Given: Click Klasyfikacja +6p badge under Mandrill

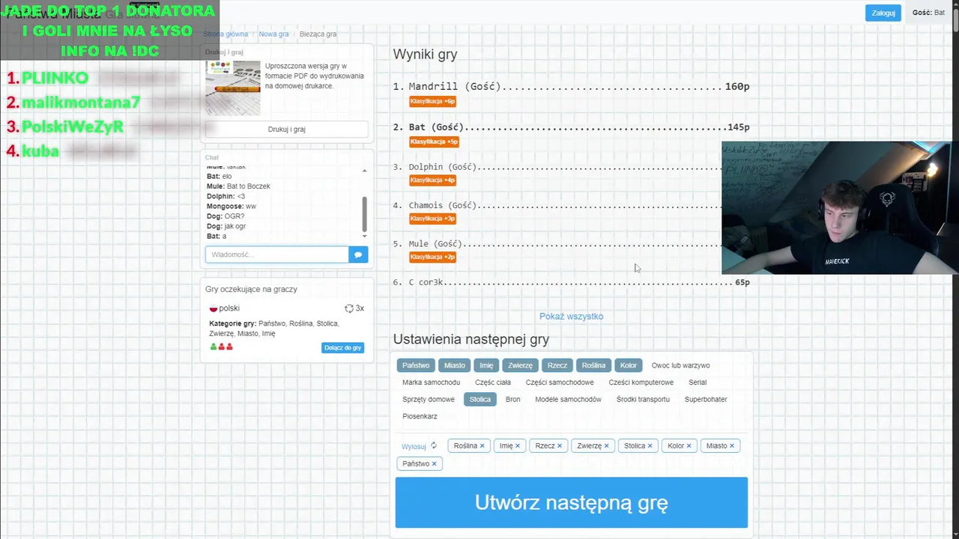Looking at the screenshot, I should pyautogui.click(x=432, y=101).
